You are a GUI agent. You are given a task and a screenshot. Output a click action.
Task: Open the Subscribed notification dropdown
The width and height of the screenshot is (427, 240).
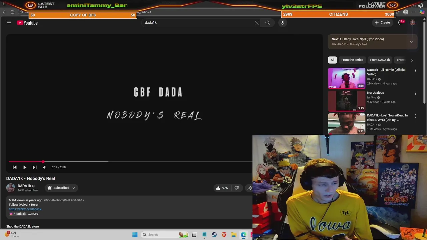click(x=61, y=188)
